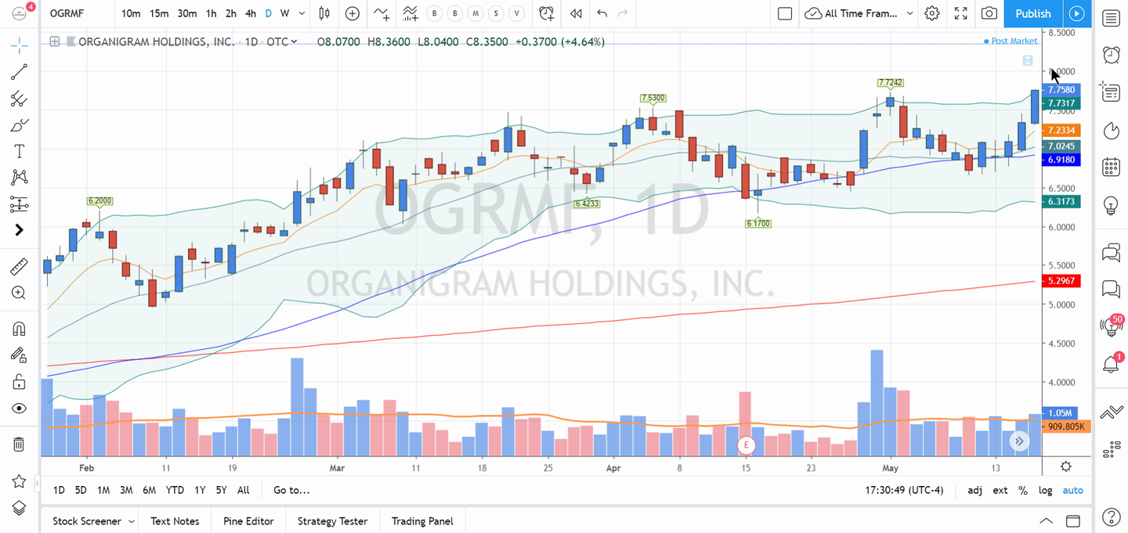Open the favorites star toolbar
The image size is (1128, 533).
click(x=19, y=481)
